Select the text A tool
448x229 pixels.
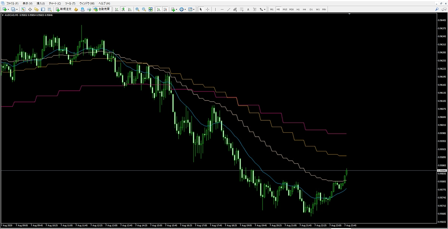pos(248,9)
